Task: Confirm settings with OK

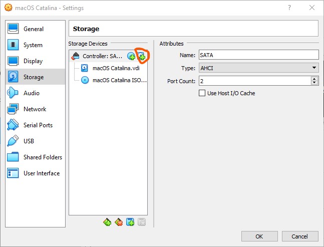Action: click(x=259, y=236)
